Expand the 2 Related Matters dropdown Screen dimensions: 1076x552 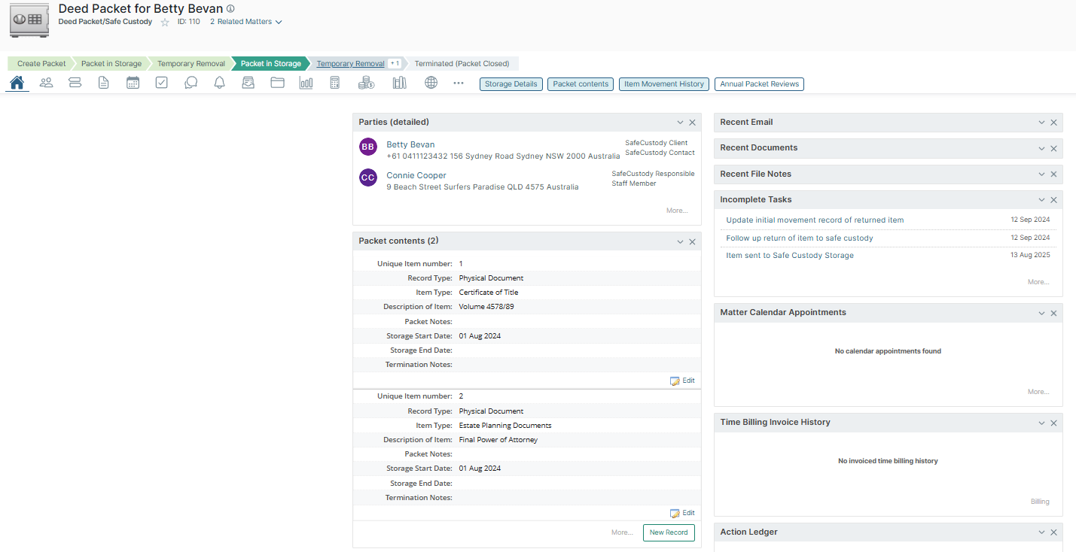click(245, 22)
